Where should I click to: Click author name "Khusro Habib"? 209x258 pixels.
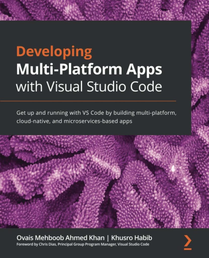pyautogui.click(x=131, y=238)
